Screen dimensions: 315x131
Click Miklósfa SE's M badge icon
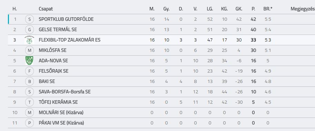(x=30, y=50)
